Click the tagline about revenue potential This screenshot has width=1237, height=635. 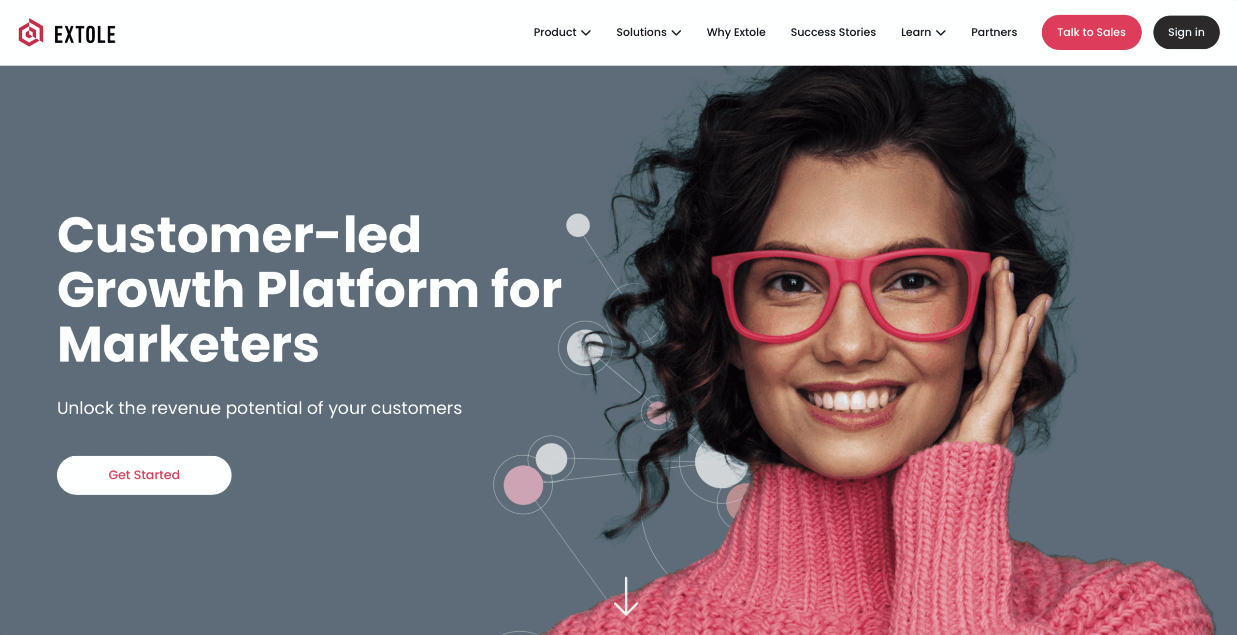[259, 408]
